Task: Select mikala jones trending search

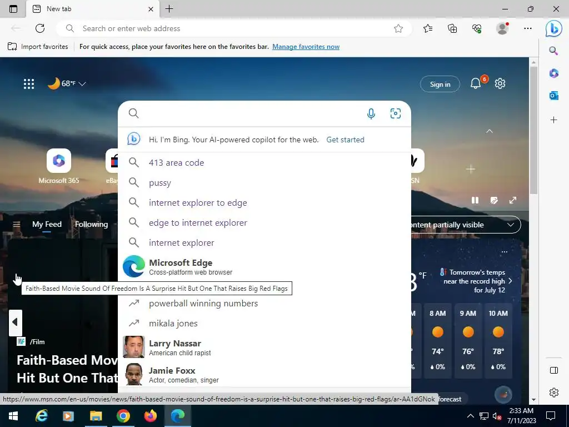Action: click(x=264, y=323)
